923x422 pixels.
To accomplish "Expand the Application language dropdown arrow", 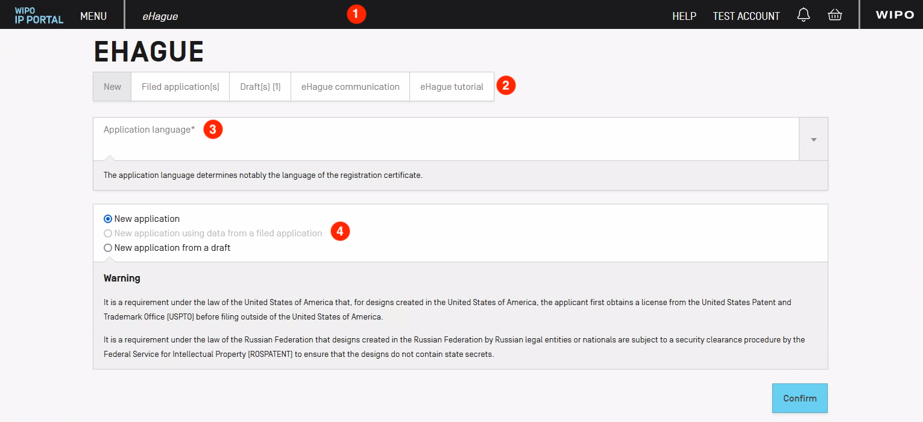I will (x=813, y=139).
